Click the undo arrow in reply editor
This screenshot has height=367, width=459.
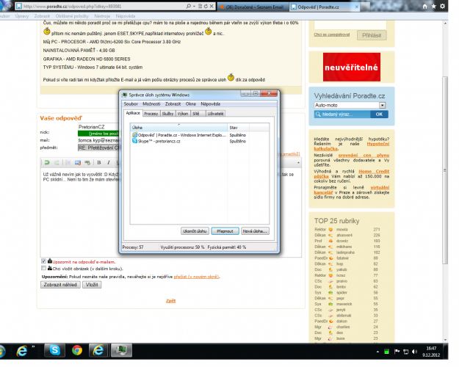point(47,162)
